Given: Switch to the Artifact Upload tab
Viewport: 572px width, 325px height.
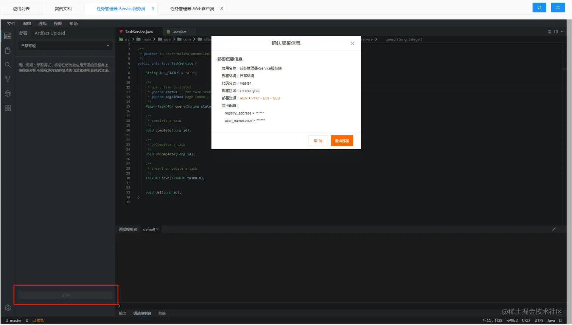Looking at the screenshot, I should 50,33.
